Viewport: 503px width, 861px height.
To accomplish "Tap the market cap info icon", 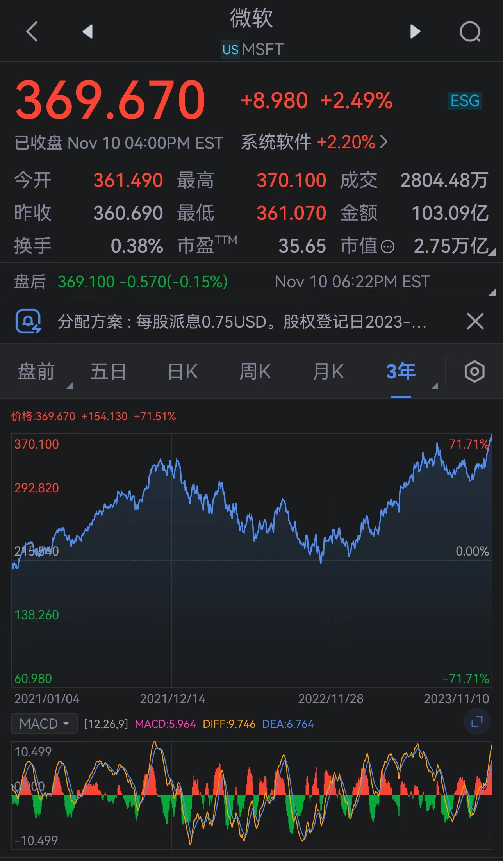I will [387, 247].
